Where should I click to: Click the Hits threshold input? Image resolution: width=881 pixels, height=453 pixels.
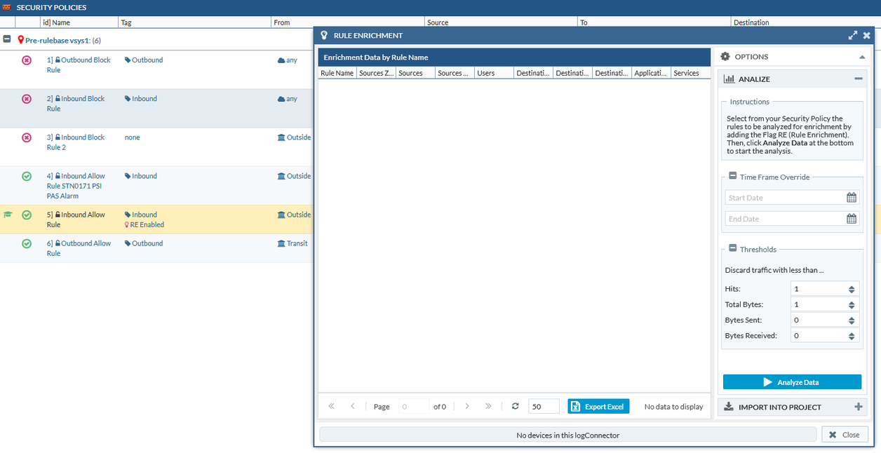click(817, 289)
